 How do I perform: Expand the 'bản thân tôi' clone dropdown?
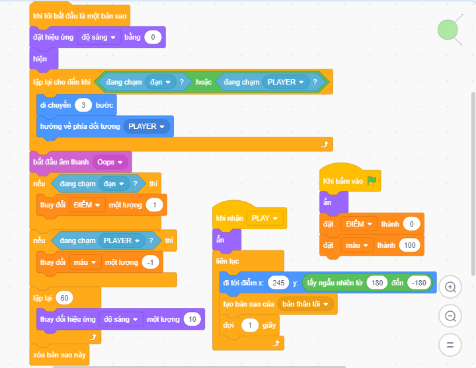[306, 303]
